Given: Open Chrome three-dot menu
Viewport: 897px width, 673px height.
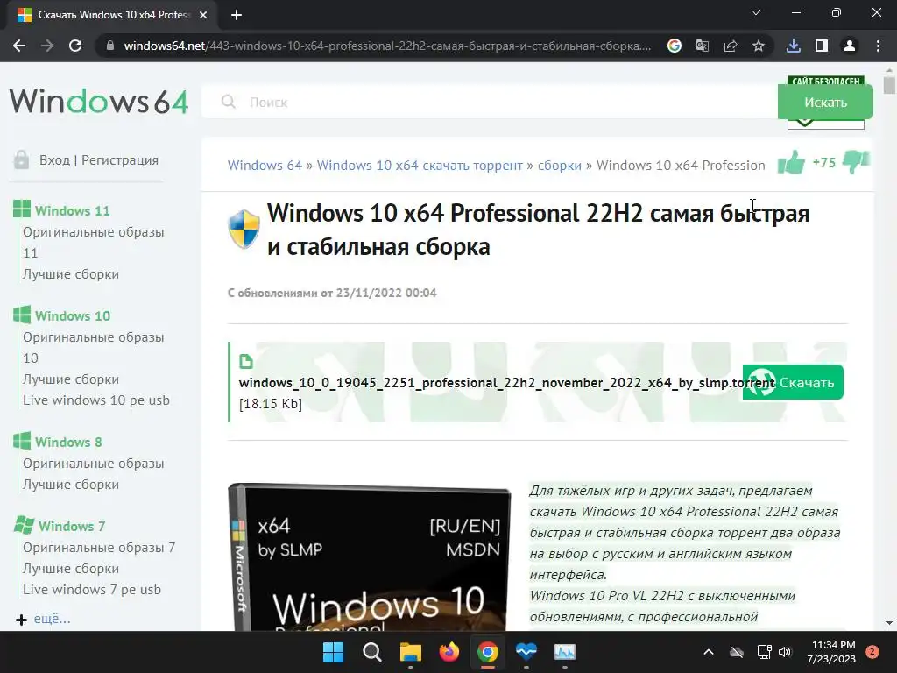Looking at the screenshot, I should tap(878, 46).
